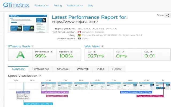The width and height of the screenshot is (171, 107).
Task: Click the report generated date text
Action: point(97,29)
